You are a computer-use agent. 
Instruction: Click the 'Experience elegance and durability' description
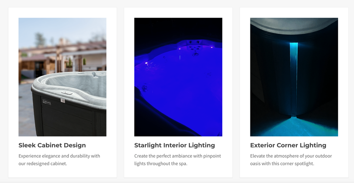click(59, 156)
